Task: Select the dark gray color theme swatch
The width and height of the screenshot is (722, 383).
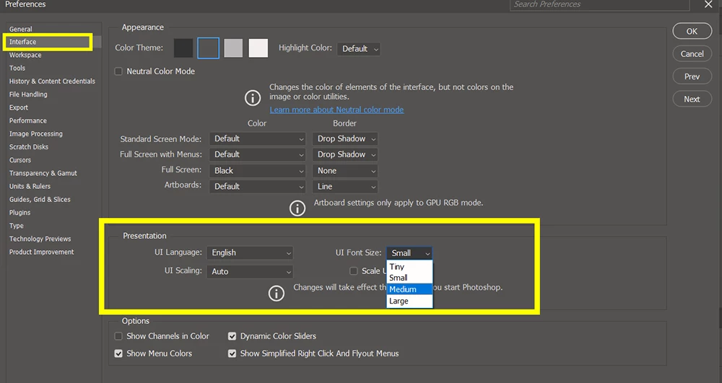Action: [208, 48]
